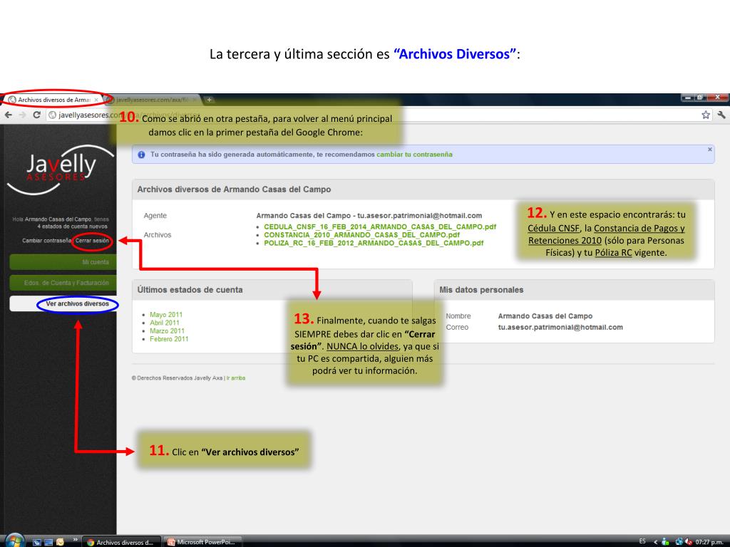The width and height of the screenshot is (730, 547).
Task: Click the 'Archivos diversos de Armando Casas del Campo' heading
Action: (234, 189)
